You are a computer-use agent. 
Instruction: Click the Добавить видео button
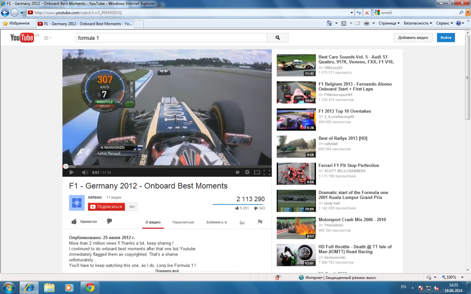(413, 38)
